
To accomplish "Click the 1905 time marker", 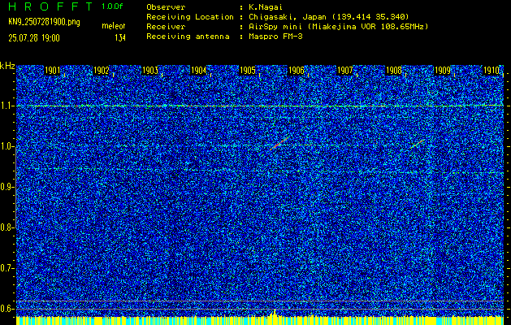I will 247,71.
